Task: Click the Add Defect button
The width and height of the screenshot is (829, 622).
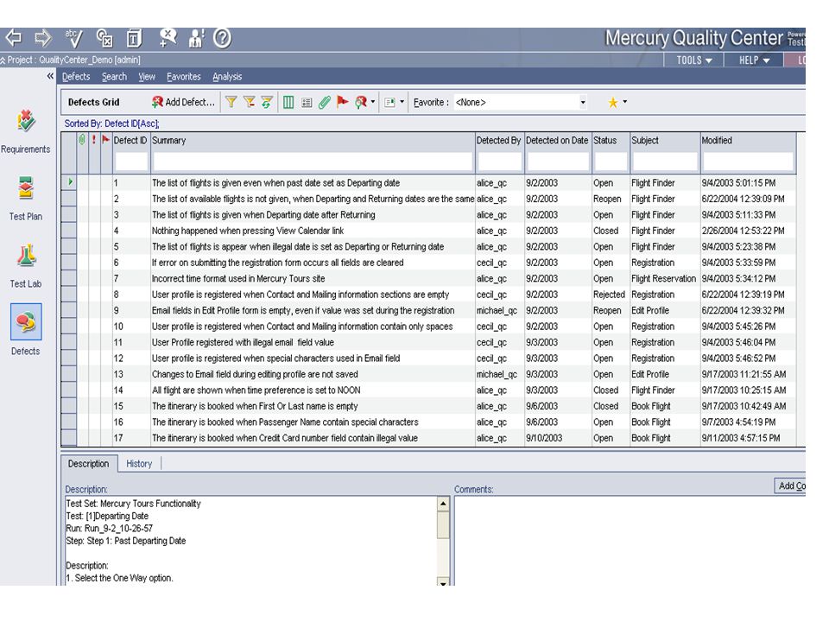Action: coord(183,102)
